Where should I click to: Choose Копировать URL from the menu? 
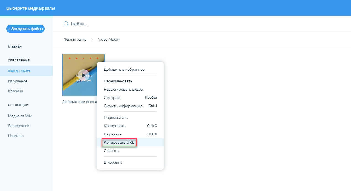119,142
